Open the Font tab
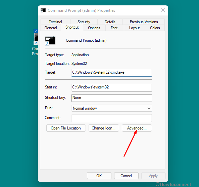199x187 pixels. coord(114,28)
